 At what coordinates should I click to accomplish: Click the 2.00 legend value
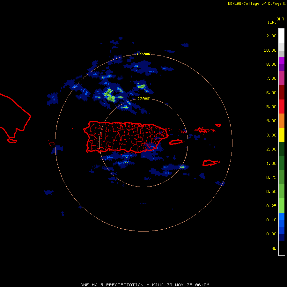[271, 149]
